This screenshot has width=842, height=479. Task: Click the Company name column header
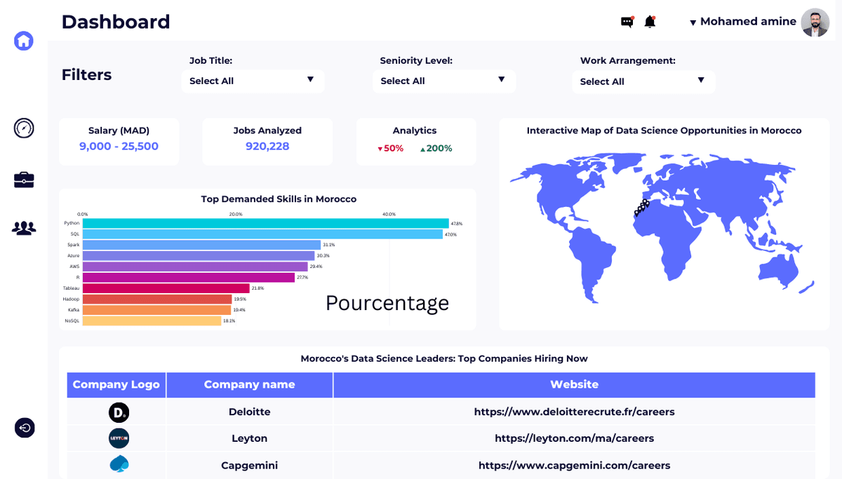pyautogui.click(x=249, y=384)
